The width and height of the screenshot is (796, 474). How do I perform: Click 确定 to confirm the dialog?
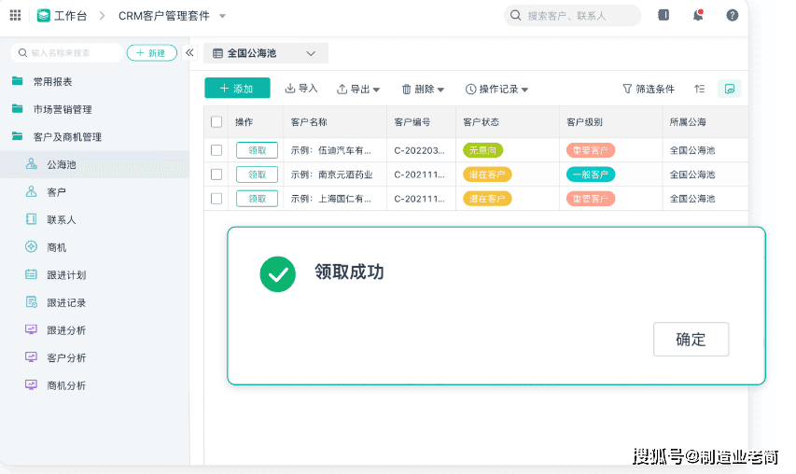click(691, 340)
